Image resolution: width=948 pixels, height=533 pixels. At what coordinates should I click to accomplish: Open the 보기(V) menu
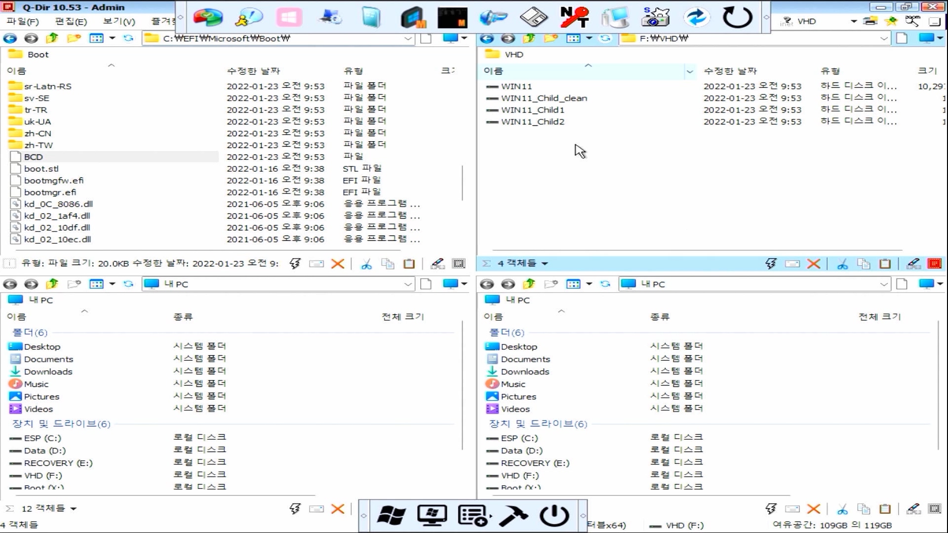point(118,21)
